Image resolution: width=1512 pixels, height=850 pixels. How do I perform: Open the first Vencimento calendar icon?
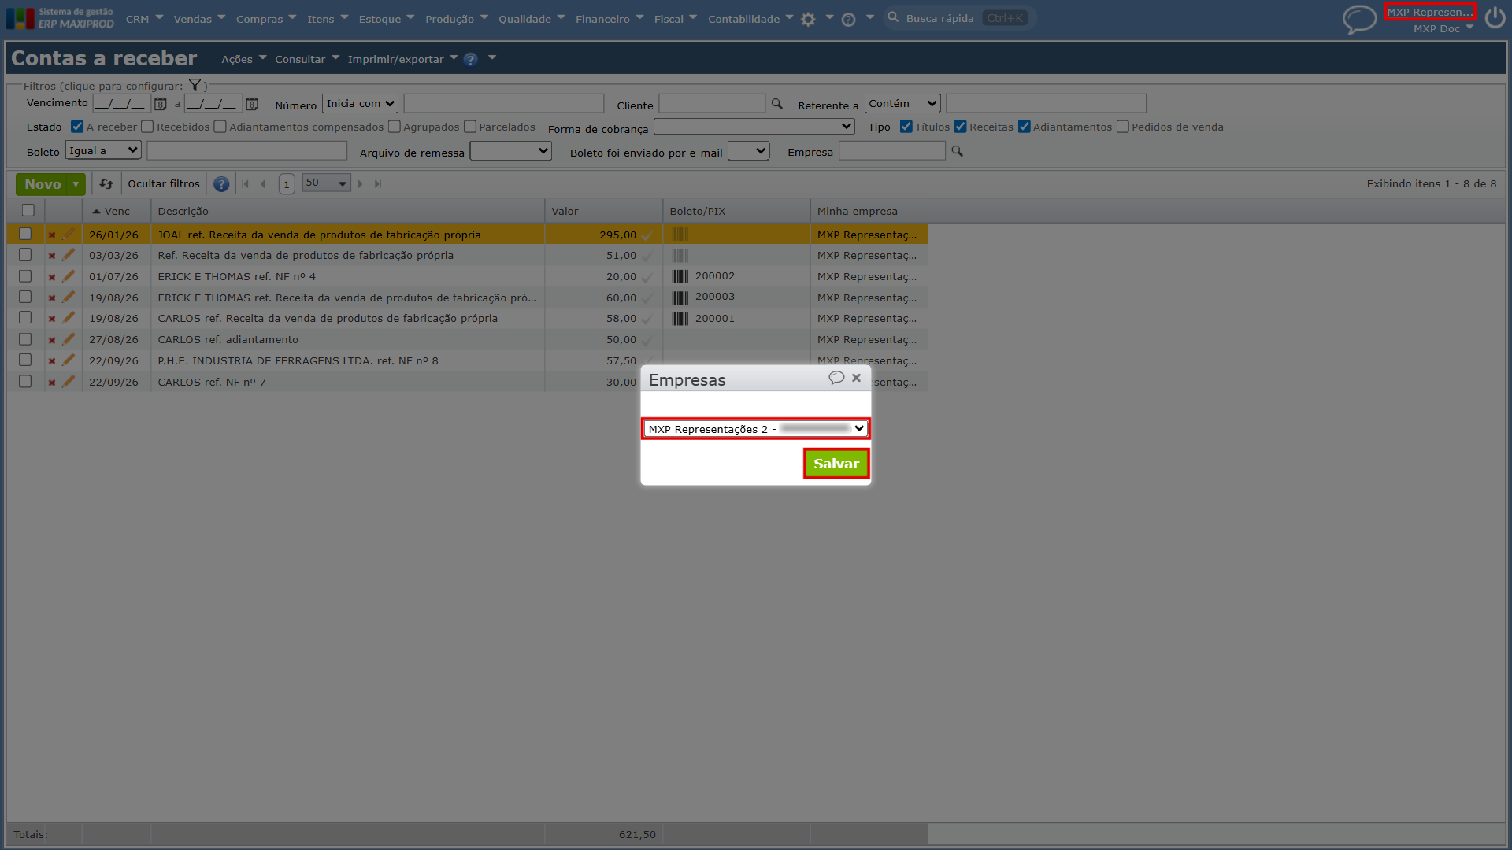coord(161,104)
